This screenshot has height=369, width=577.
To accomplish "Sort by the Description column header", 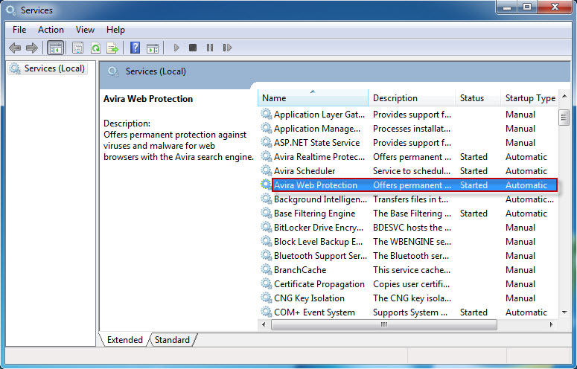I will (x=412, y=97).
